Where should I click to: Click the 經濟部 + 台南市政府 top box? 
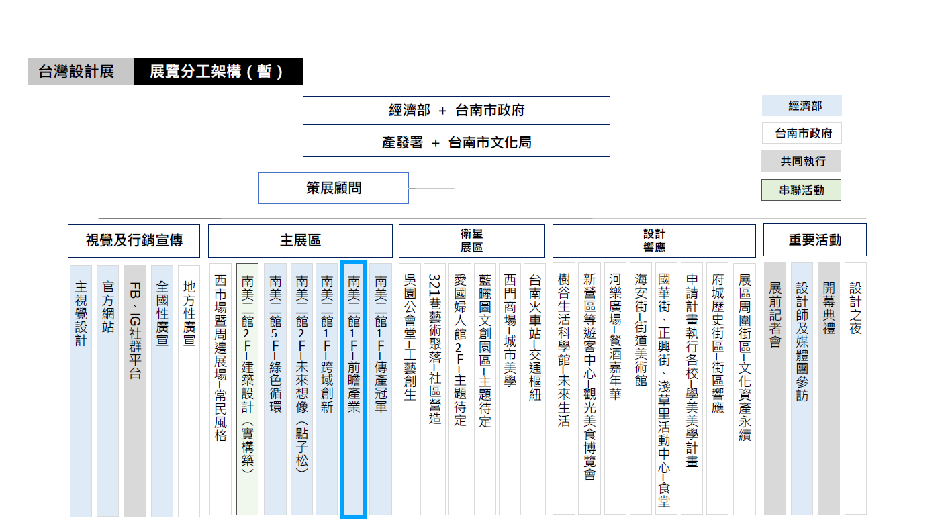point(456,110)
